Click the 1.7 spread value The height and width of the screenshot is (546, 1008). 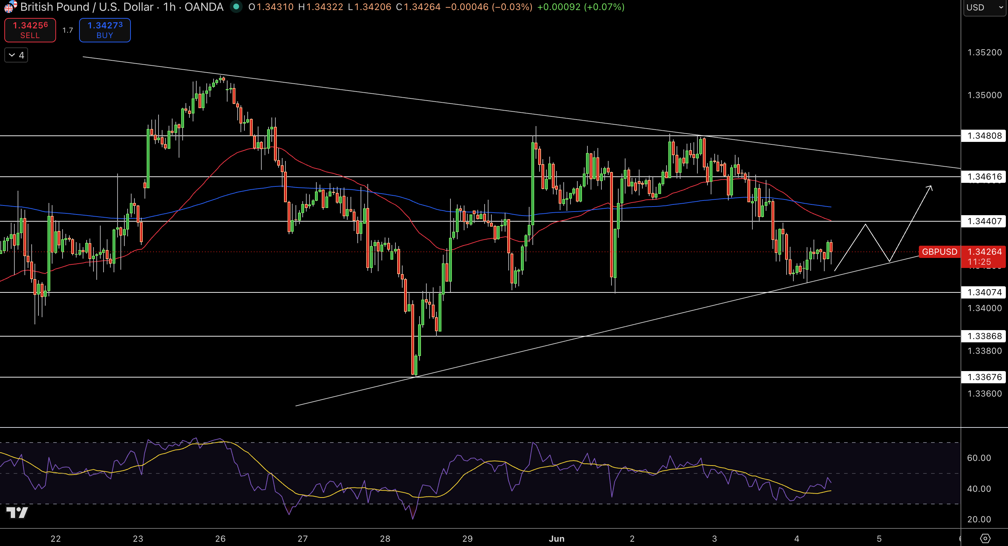click(x=68, y=30)
